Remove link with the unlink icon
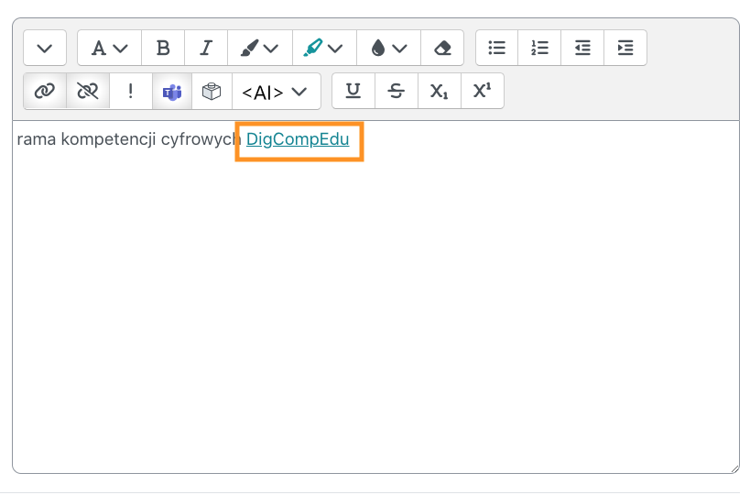This screenshot has width=750, height=495. [88, 91]
